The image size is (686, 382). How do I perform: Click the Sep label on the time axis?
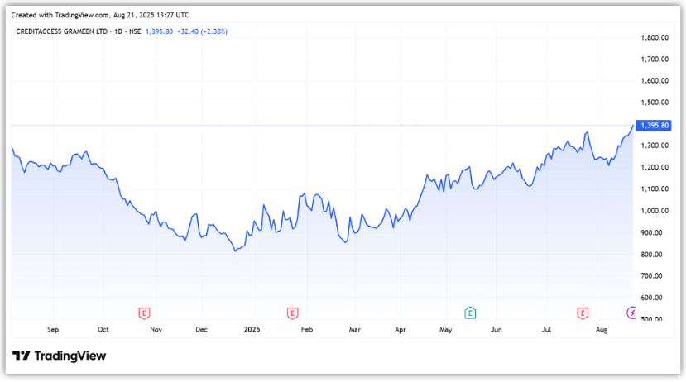(x=53, y=330)
